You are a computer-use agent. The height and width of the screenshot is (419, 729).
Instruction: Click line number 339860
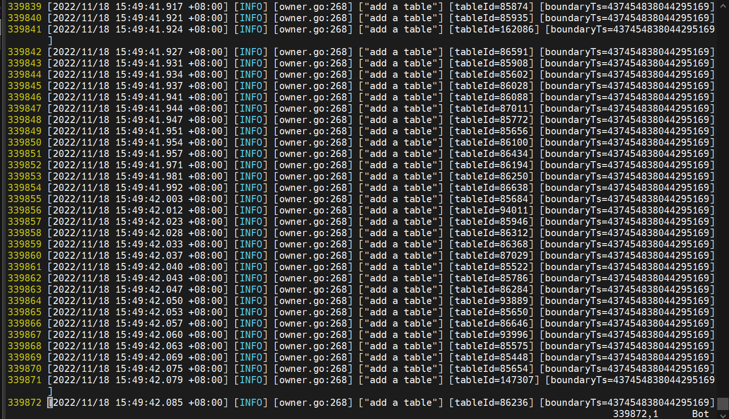[x=25, y=255]
